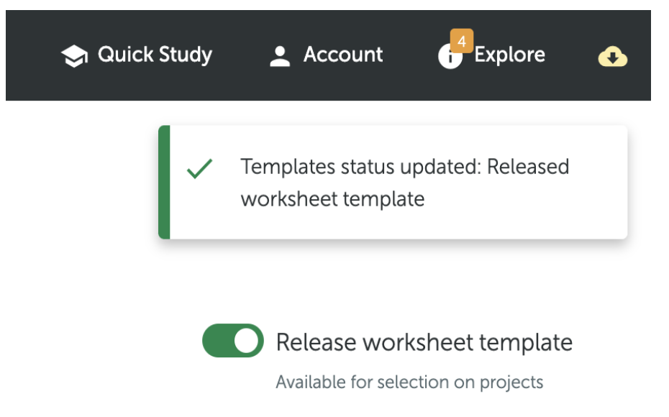
Task: Open the Explore menu label
Action: [x=510, y=55]
